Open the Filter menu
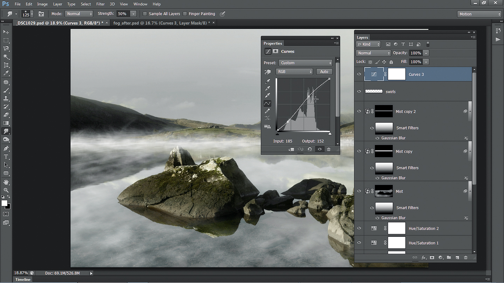Image resolution: width=504 pixels, height=283 pixels. 100,4
